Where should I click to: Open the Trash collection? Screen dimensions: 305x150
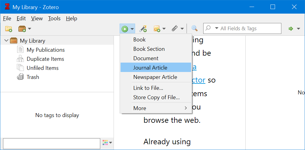coord(33,77)
